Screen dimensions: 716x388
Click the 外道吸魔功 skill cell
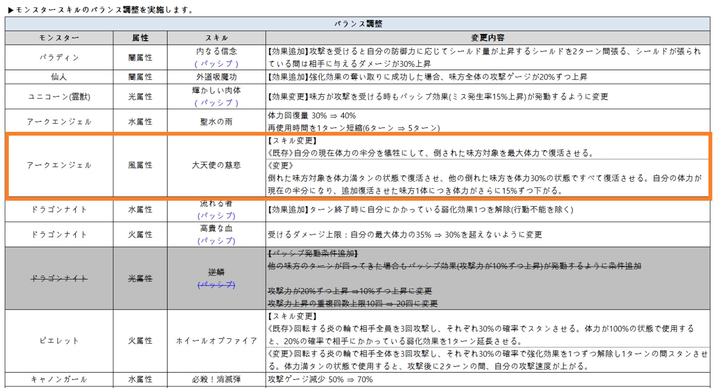216,77
